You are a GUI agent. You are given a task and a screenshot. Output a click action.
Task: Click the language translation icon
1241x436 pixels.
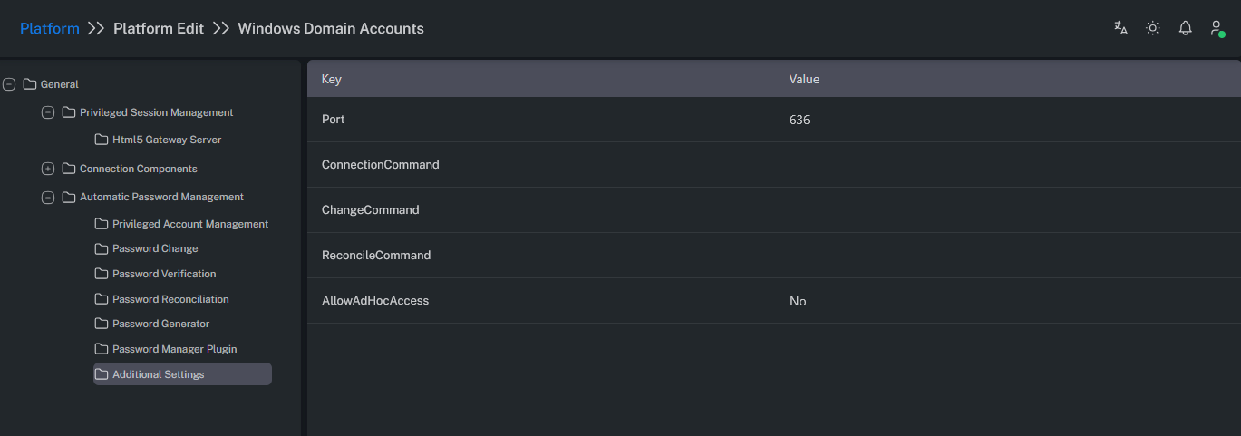[1120, 28]
